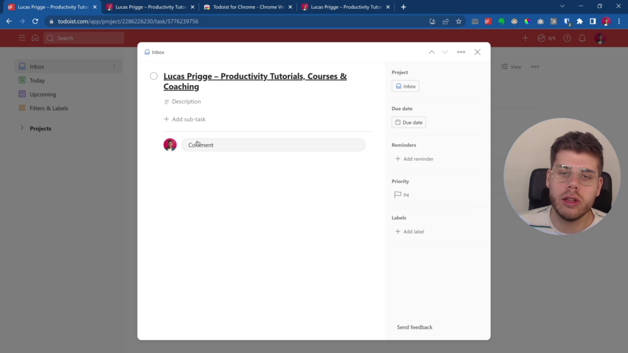Click Add label
Viewport: 628px width, 353px height.
(409, 232)
